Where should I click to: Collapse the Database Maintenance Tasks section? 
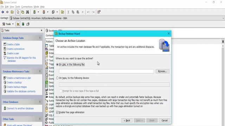click(40, 71)
